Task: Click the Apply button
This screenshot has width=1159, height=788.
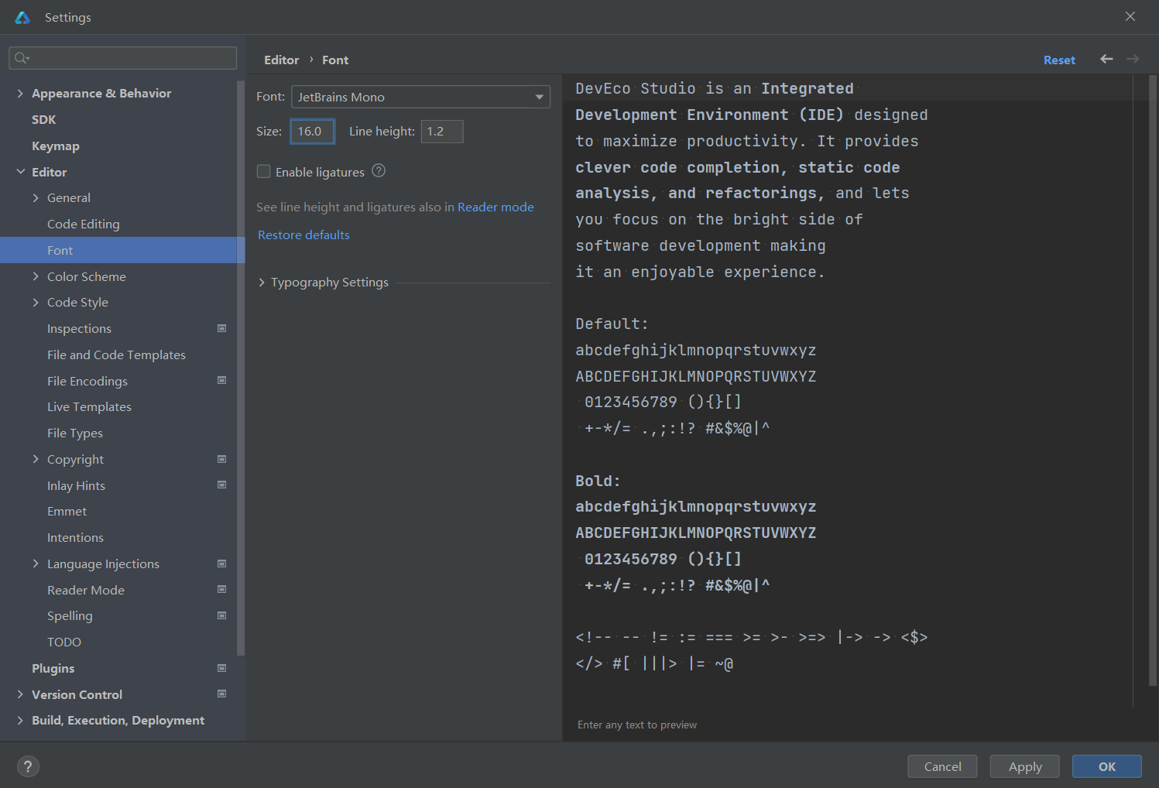Action: [1025, 766]
